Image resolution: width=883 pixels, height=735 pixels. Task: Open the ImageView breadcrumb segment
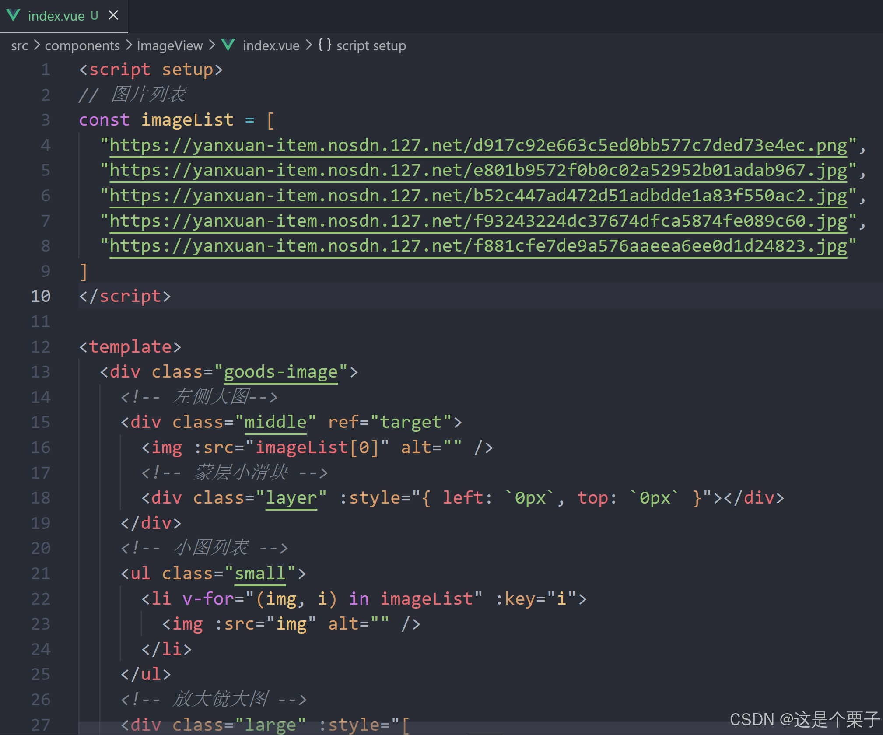[x=170, y=45]
